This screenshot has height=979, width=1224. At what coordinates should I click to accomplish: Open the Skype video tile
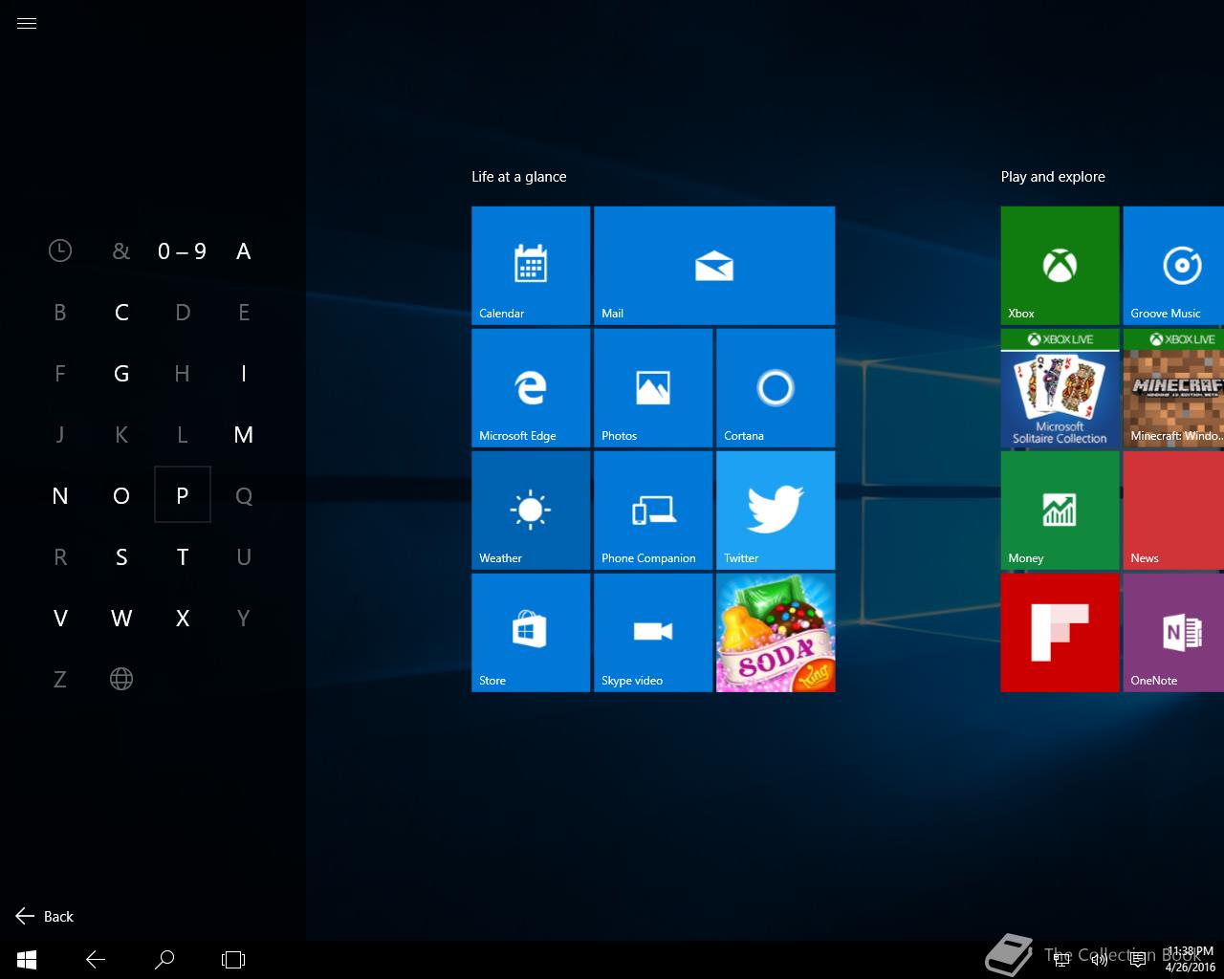(653, 633)
